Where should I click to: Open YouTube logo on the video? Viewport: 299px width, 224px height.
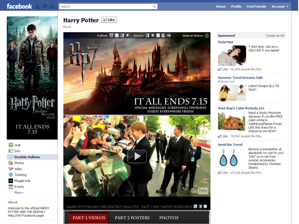pyautogui.click(x=199, y=191)
